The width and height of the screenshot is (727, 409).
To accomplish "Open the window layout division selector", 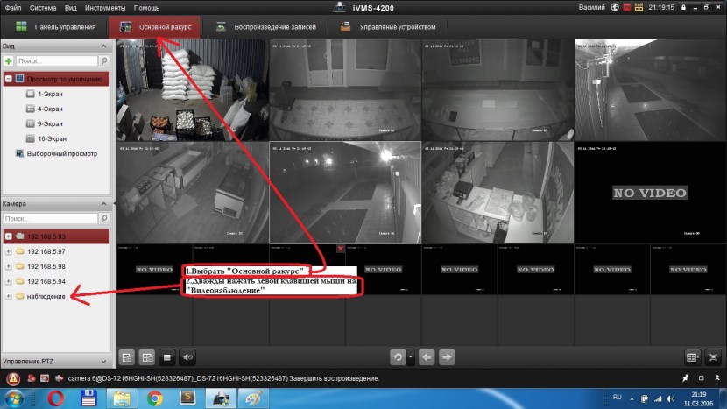I will coord(693,357).
